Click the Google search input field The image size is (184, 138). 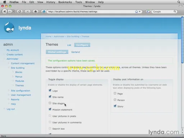[163, 11]
